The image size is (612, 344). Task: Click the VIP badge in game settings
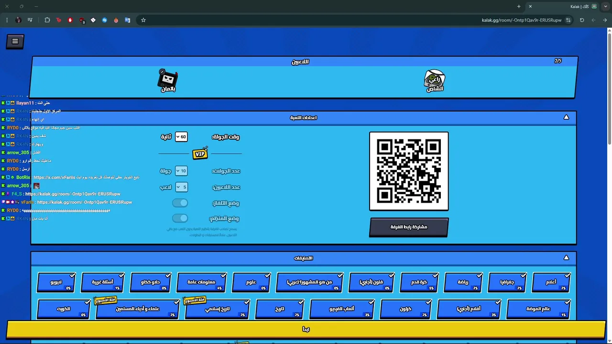pos(200,153)
